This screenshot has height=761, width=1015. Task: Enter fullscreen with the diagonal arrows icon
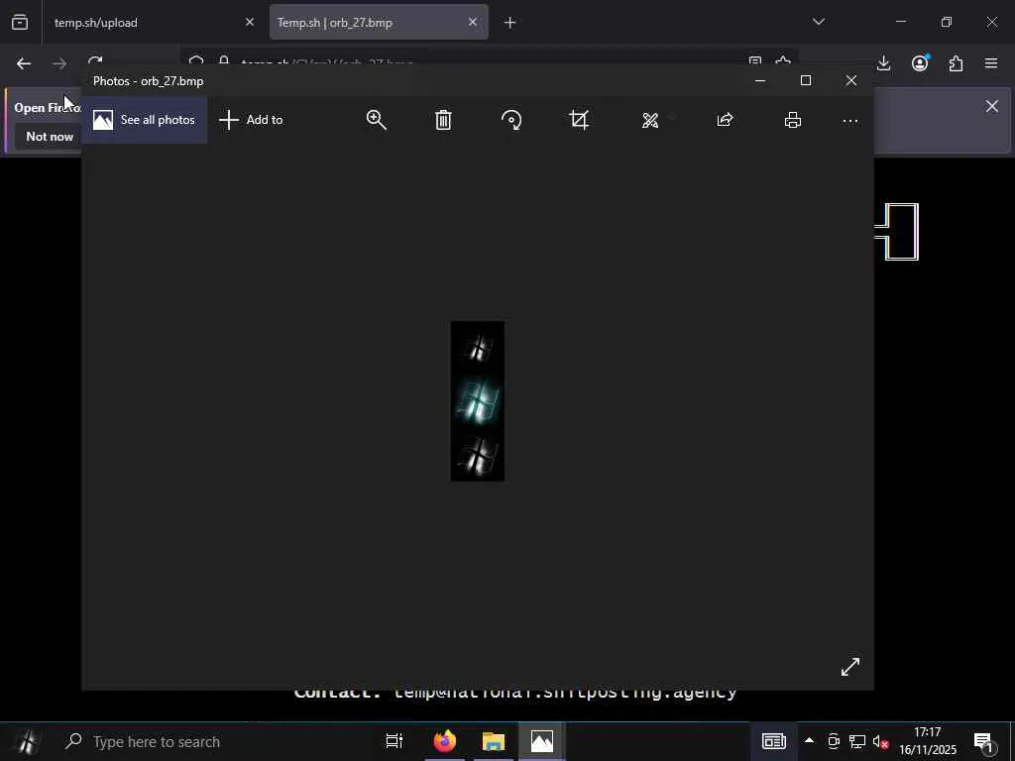point(850,667)
